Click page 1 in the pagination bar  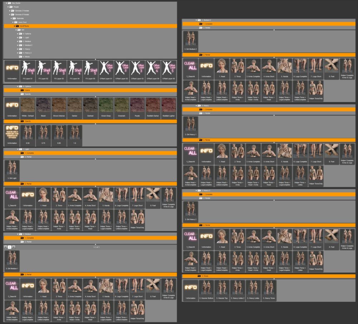tap(9, 247)
